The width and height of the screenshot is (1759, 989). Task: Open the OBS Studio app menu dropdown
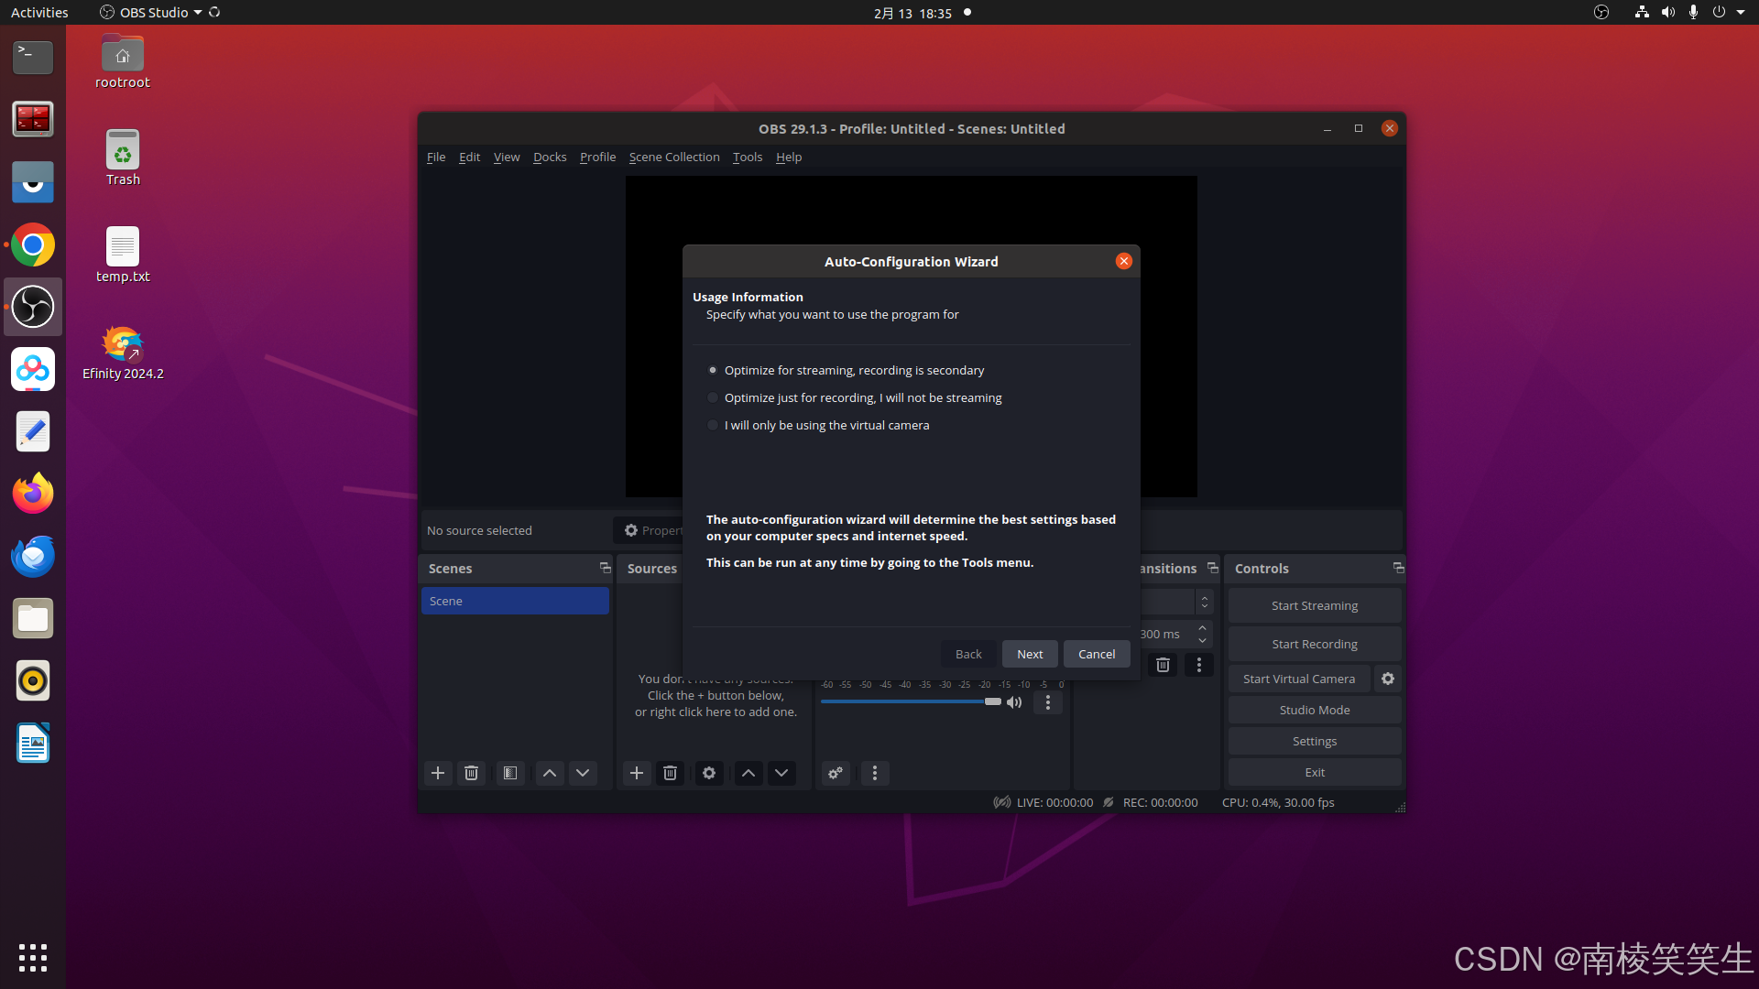(153, 13)
